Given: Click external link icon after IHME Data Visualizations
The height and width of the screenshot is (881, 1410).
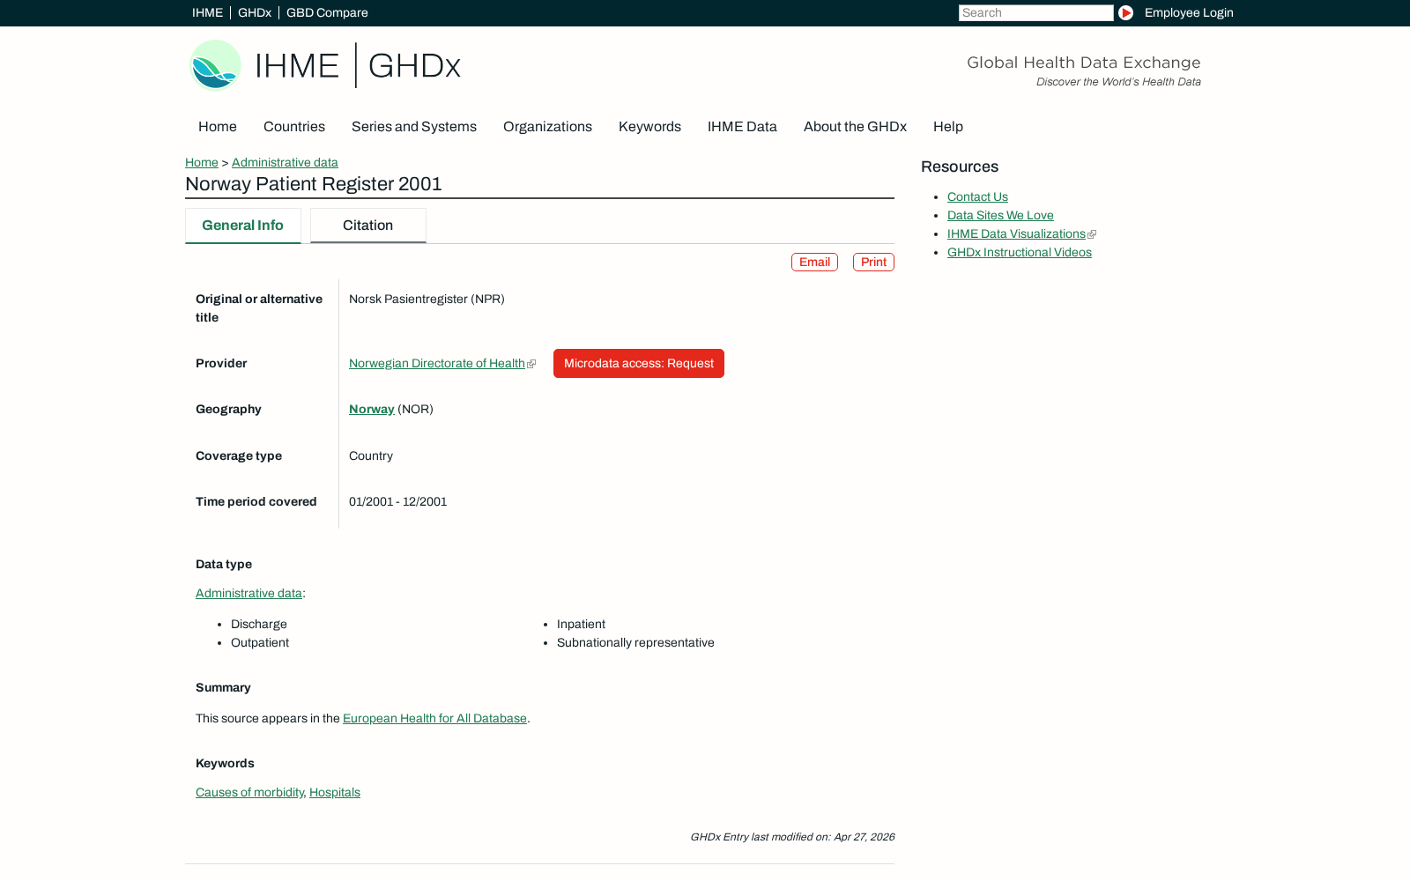Looking at the screenshot, I should pyautogui.click(x=1092, y=234).
